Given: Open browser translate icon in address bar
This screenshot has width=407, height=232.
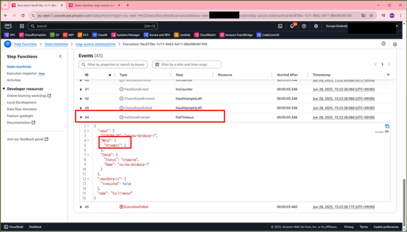Looking at the screenshot, I should click(x=363, y=15).
